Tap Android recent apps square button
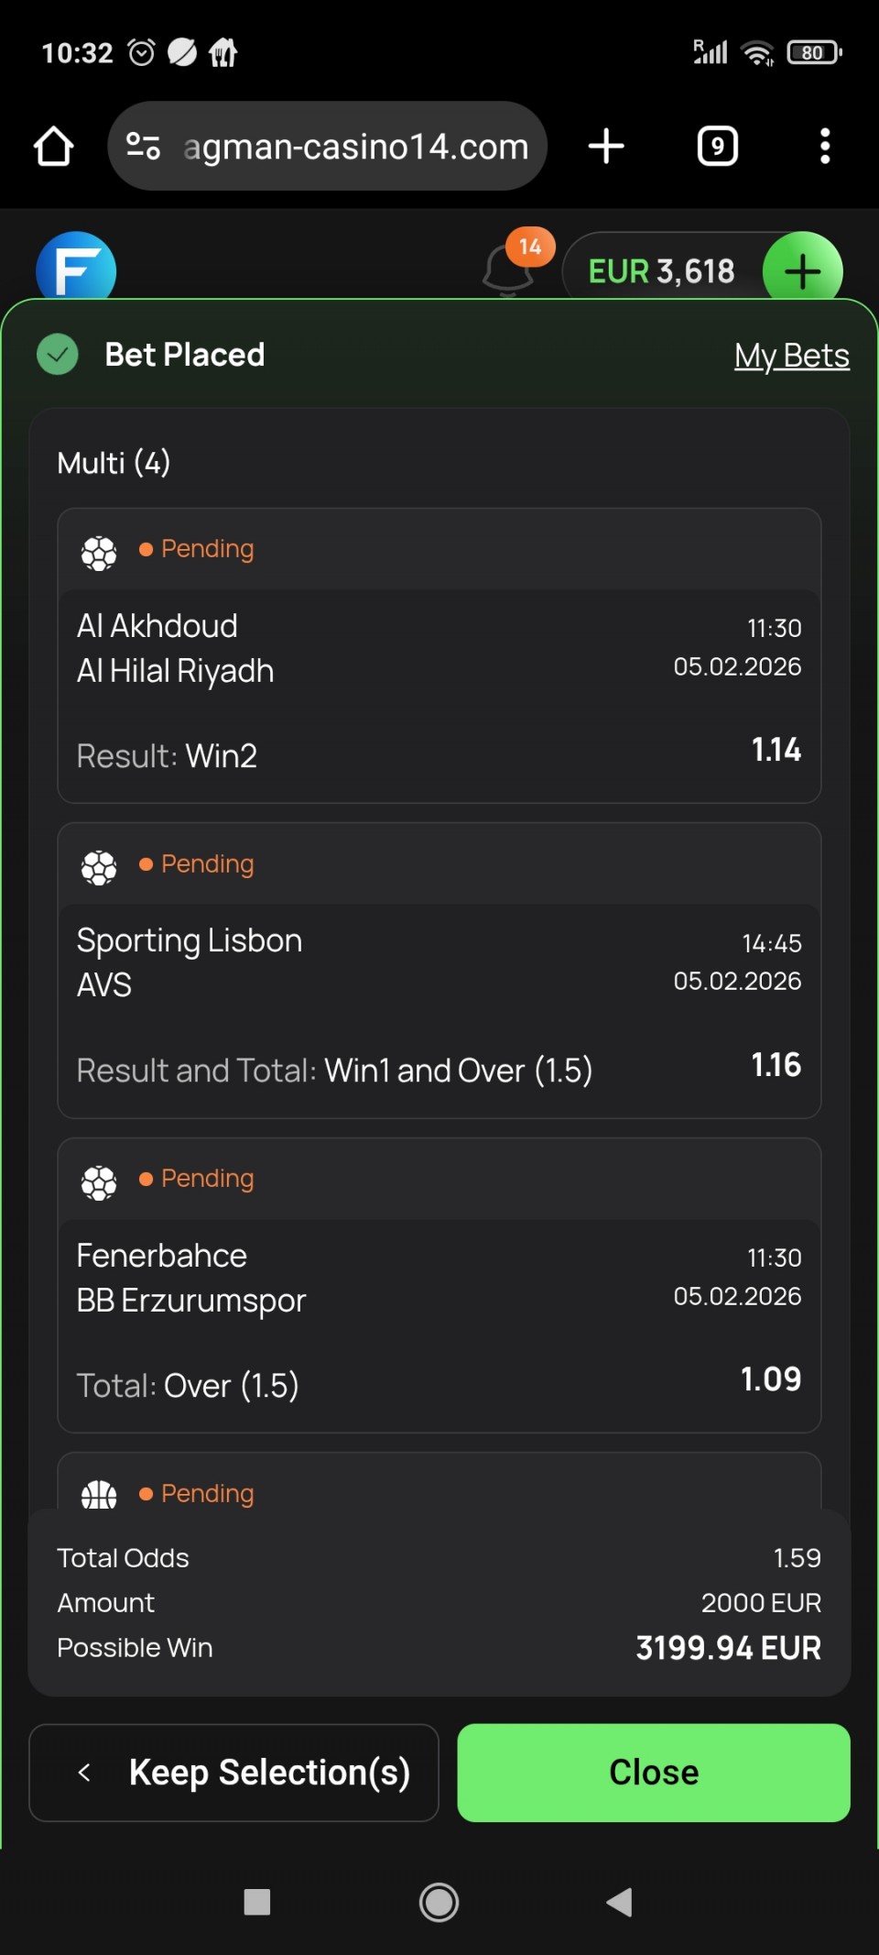Image resolution: width=879 pixels, height=1955 pixels. pyautogui.click(x=257, y=1902)
